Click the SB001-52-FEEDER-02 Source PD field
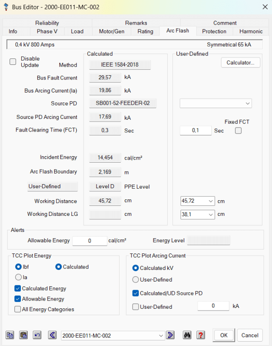 pyautogui.click(x=123, y=103)
